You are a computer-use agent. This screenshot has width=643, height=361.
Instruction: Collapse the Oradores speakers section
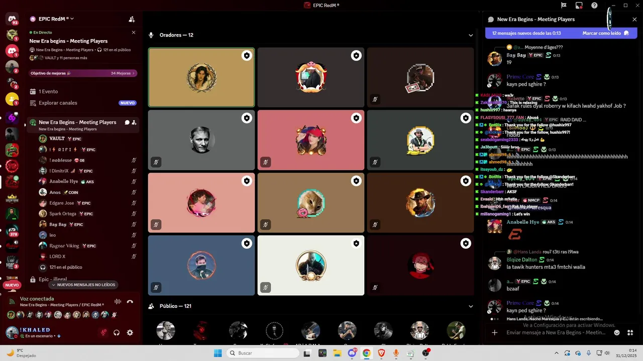pos(471,35)
